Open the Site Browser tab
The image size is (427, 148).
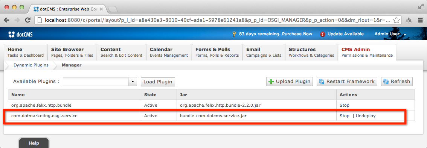pyautogui.click(x=72, y=52)
